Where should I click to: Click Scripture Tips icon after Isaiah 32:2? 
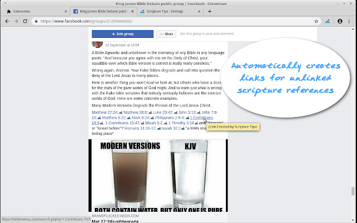[183, 129]
